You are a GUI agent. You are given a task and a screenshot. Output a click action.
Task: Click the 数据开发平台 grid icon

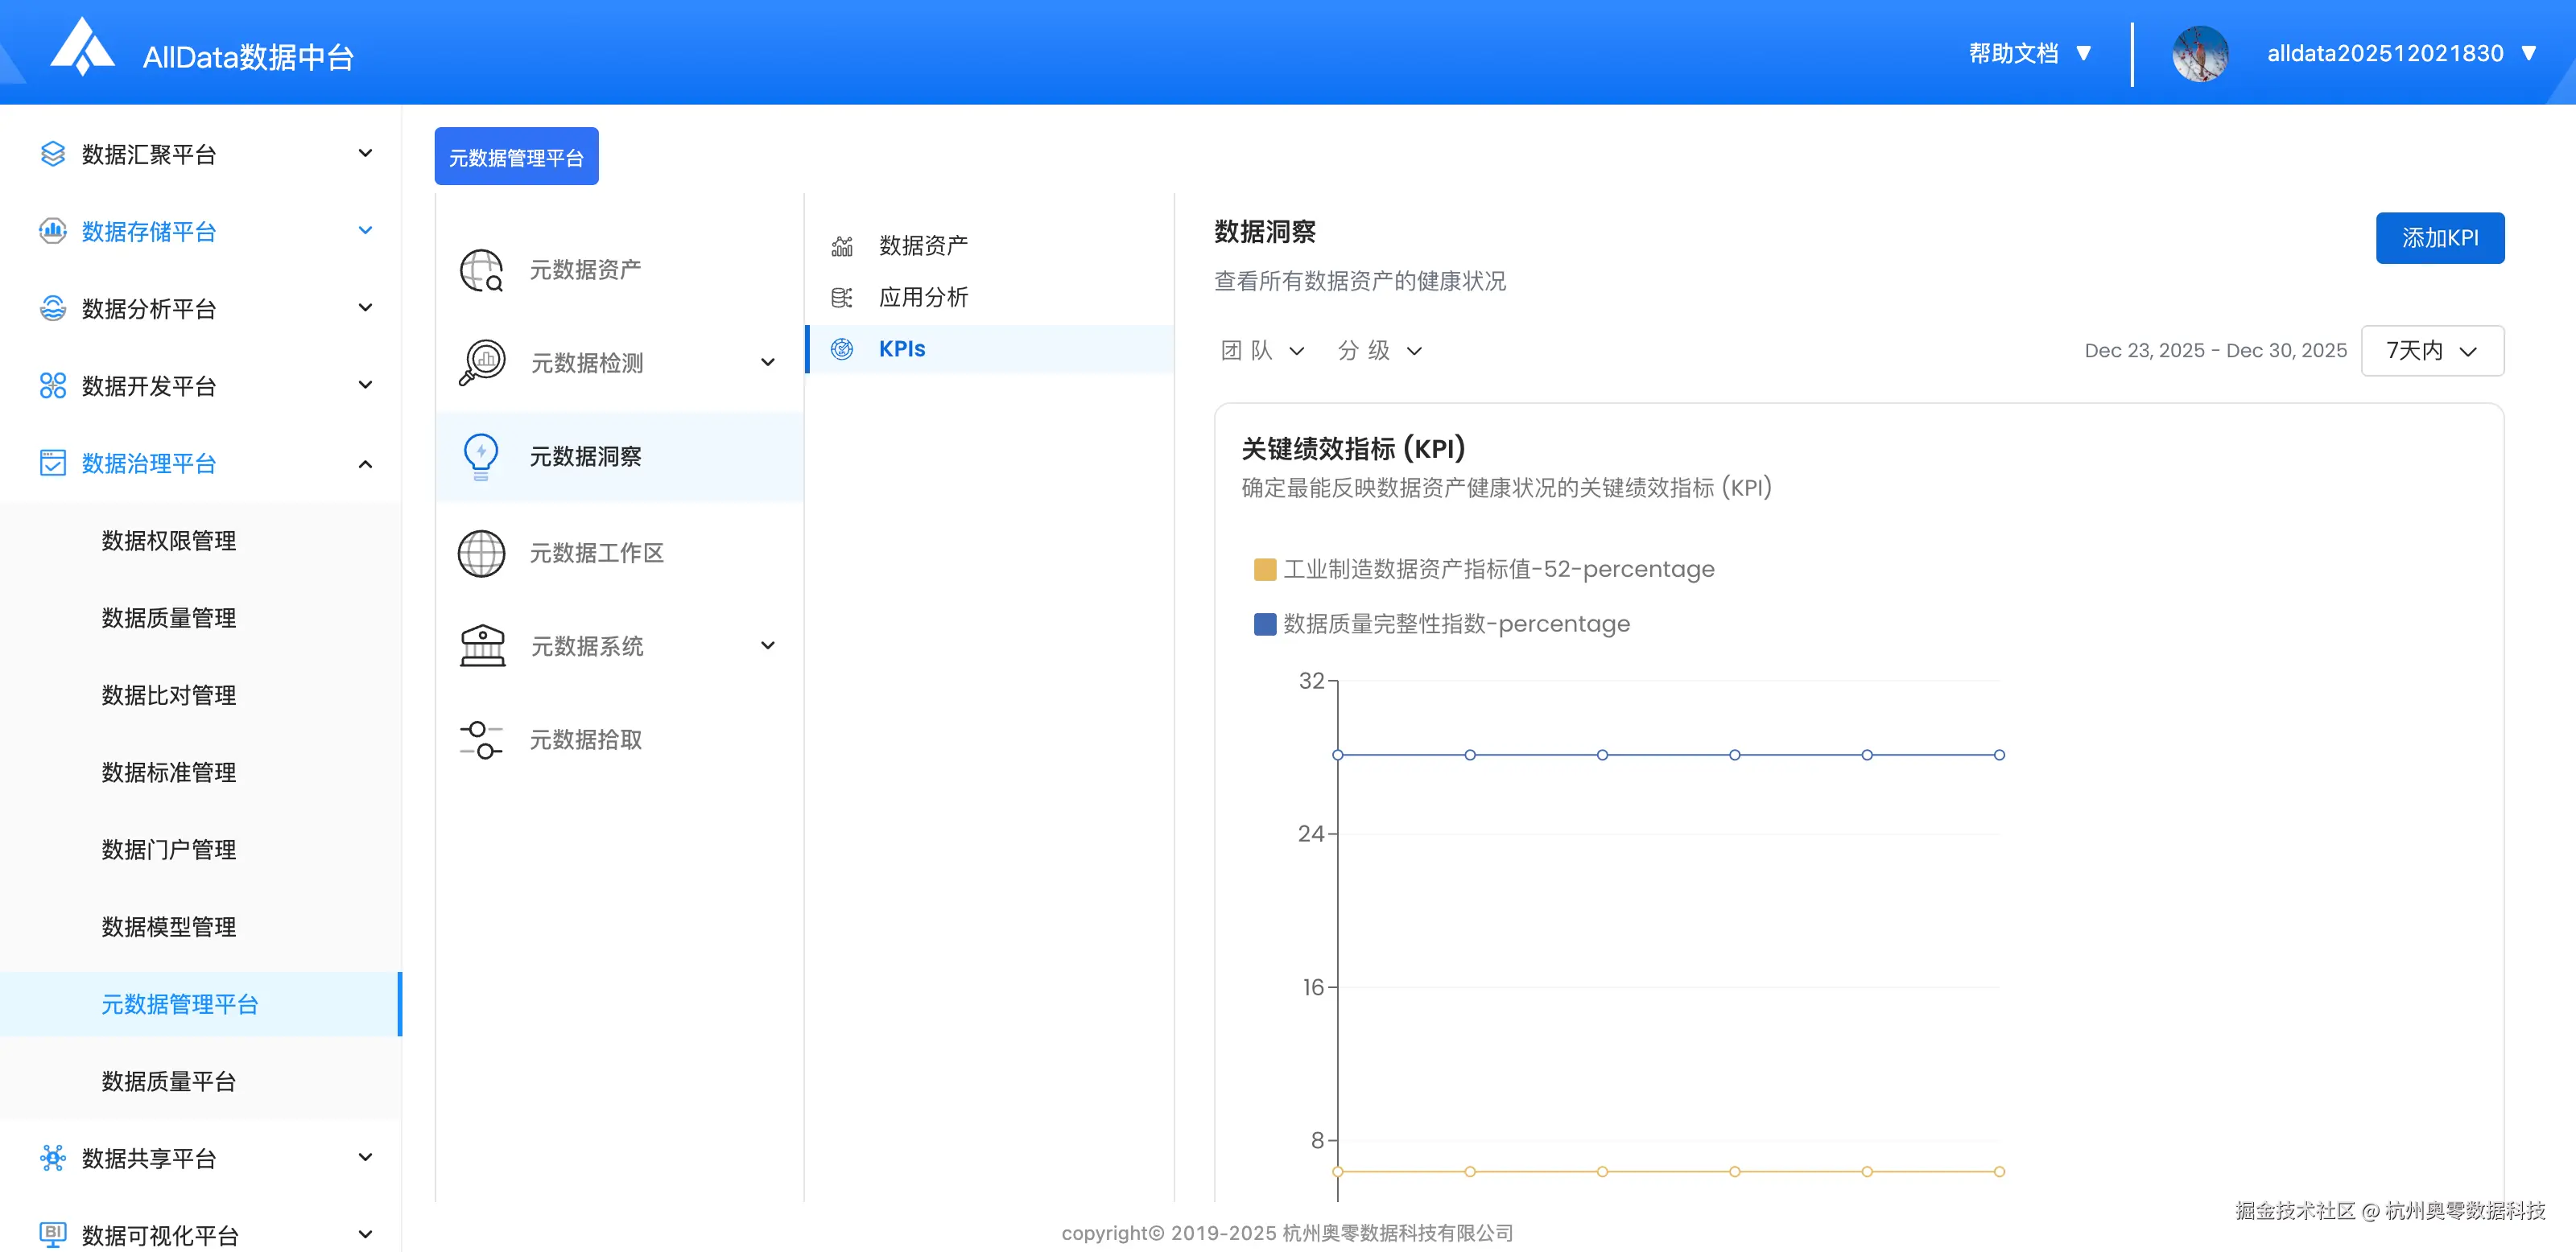coord(53,385)
